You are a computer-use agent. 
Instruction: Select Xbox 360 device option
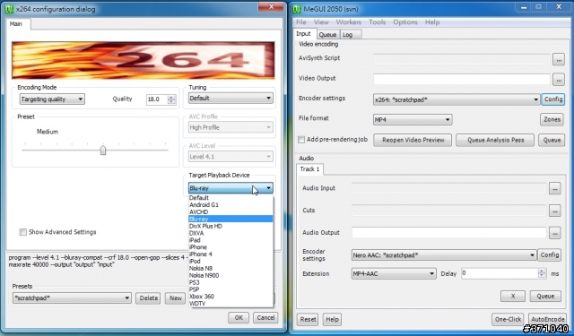point(230,297)
